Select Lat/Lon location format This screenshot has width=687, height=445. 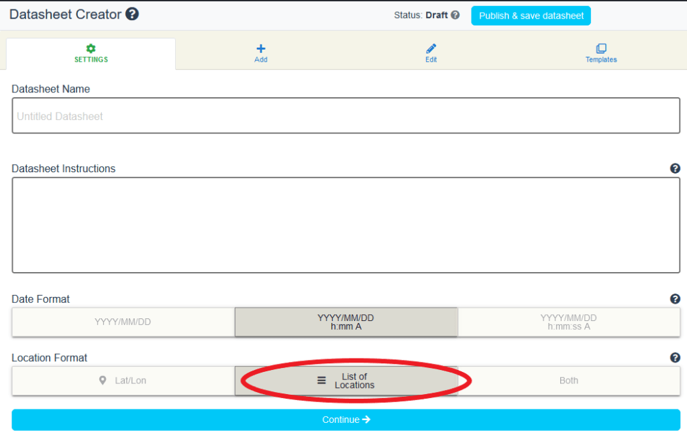[x=123, y=381]
